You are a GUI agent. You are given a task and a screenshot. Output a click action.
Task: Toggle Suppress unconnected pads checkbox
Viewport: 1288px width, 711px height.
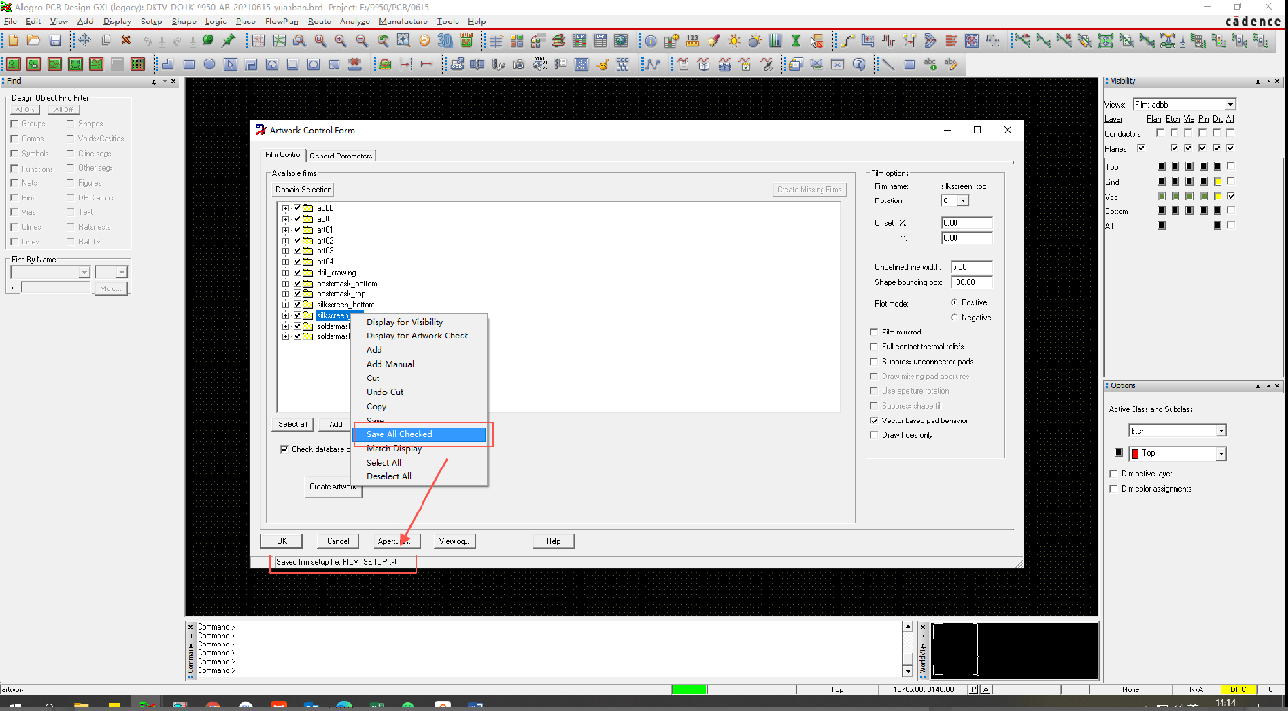[x=874, y=362]
